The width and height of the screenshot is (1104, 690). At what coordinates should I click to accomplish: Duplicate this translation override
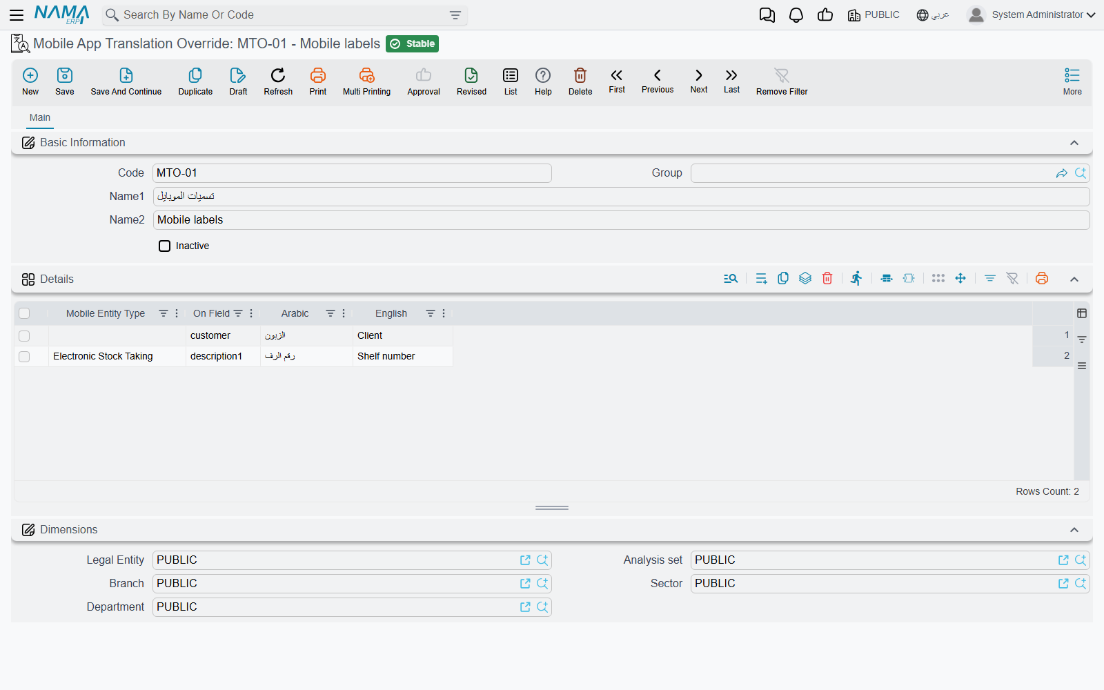click(x=195, y=81)
